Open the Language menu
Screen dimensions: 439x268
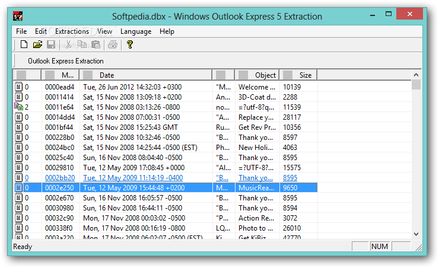pos(136,31)
